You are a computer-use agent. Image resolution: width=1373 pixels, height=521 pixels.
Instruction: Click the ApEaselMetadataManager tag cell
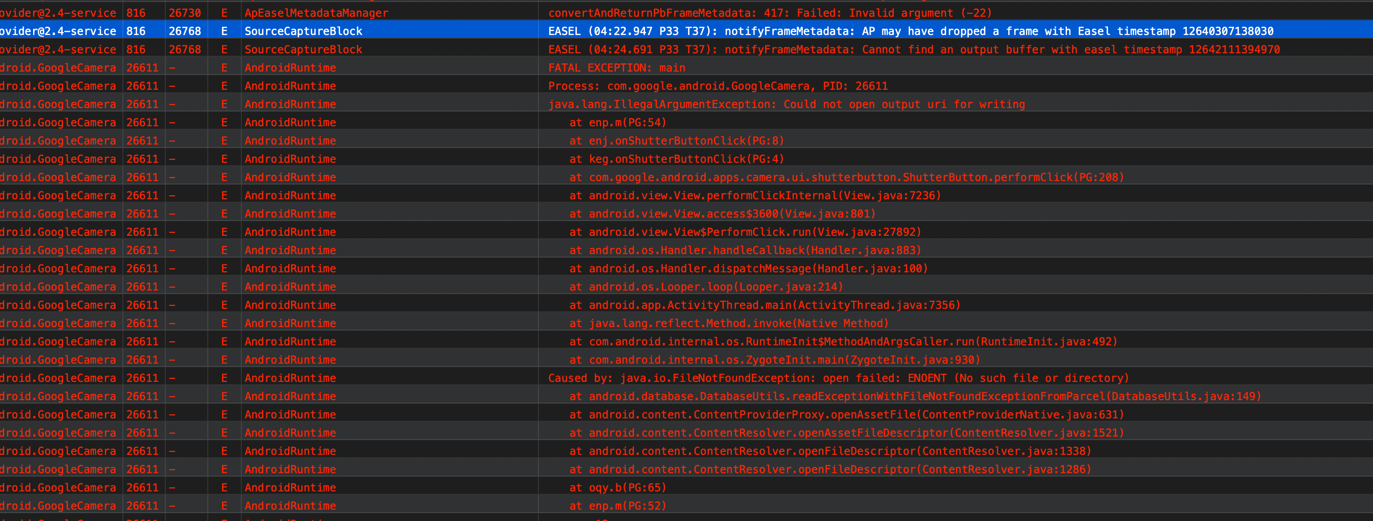pyautogui.click(x=317, y=13)
